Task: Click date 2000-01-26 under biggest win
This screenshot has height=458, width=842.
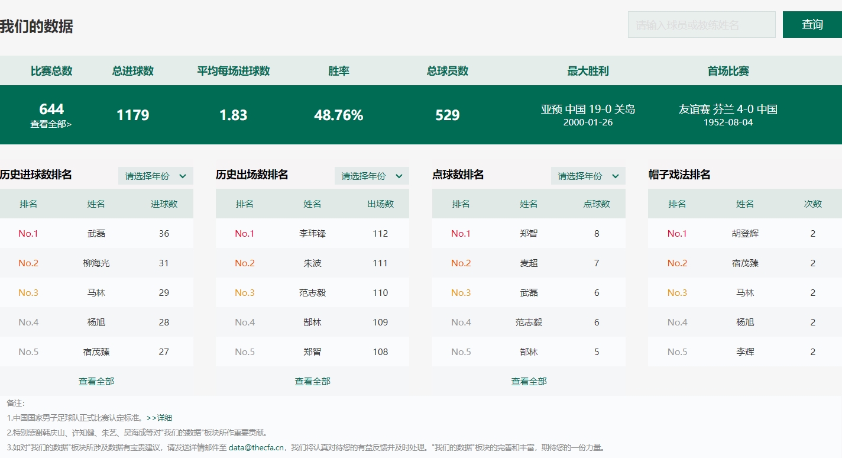Action: click(588, 122)
